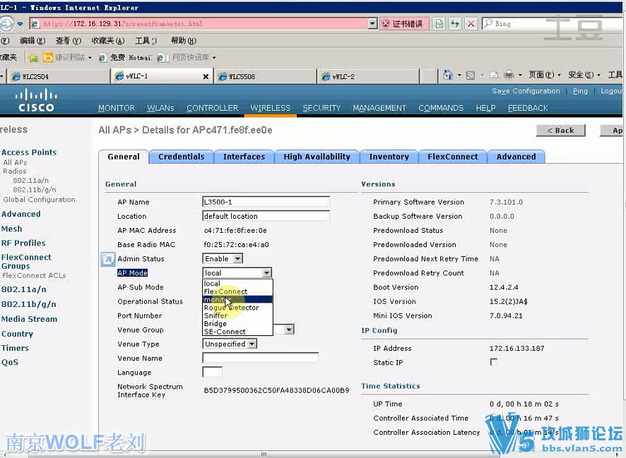626x458 pixels.
Task: Click the RSS feeds icon
Action: [x=471, y=75]
